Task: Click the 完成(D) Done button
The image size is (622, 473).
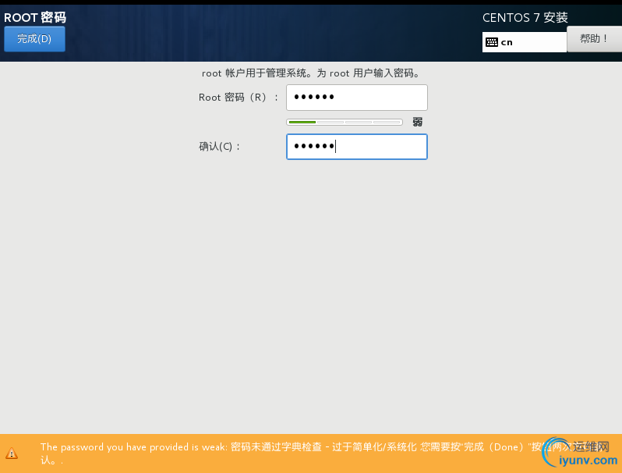Action: [34, 39]
